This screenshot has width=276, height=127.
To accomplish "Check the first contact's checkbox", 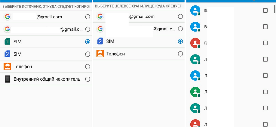I will click(x=265, y=10).
